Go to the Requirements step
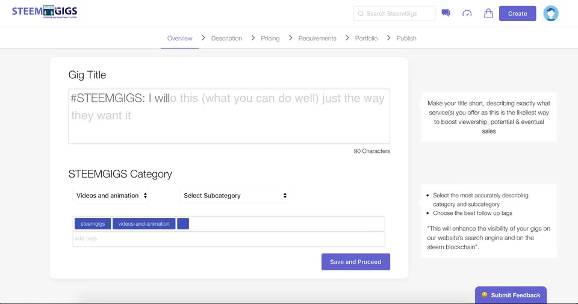Screen dimensions: 578x304 click(317, 39)
